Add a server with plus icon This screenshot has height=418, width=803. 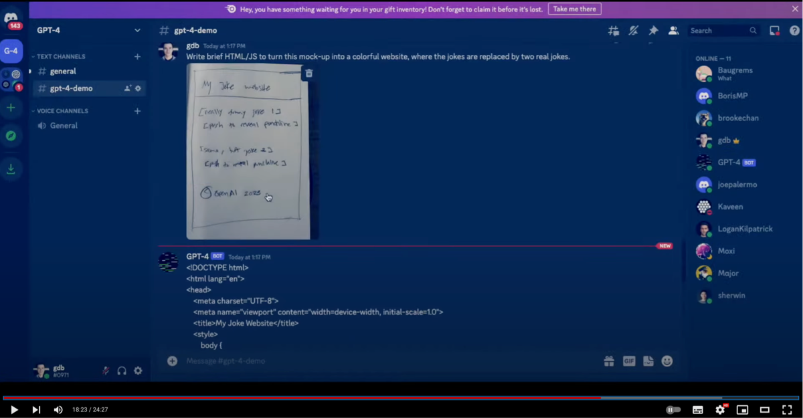click(11, 108)
